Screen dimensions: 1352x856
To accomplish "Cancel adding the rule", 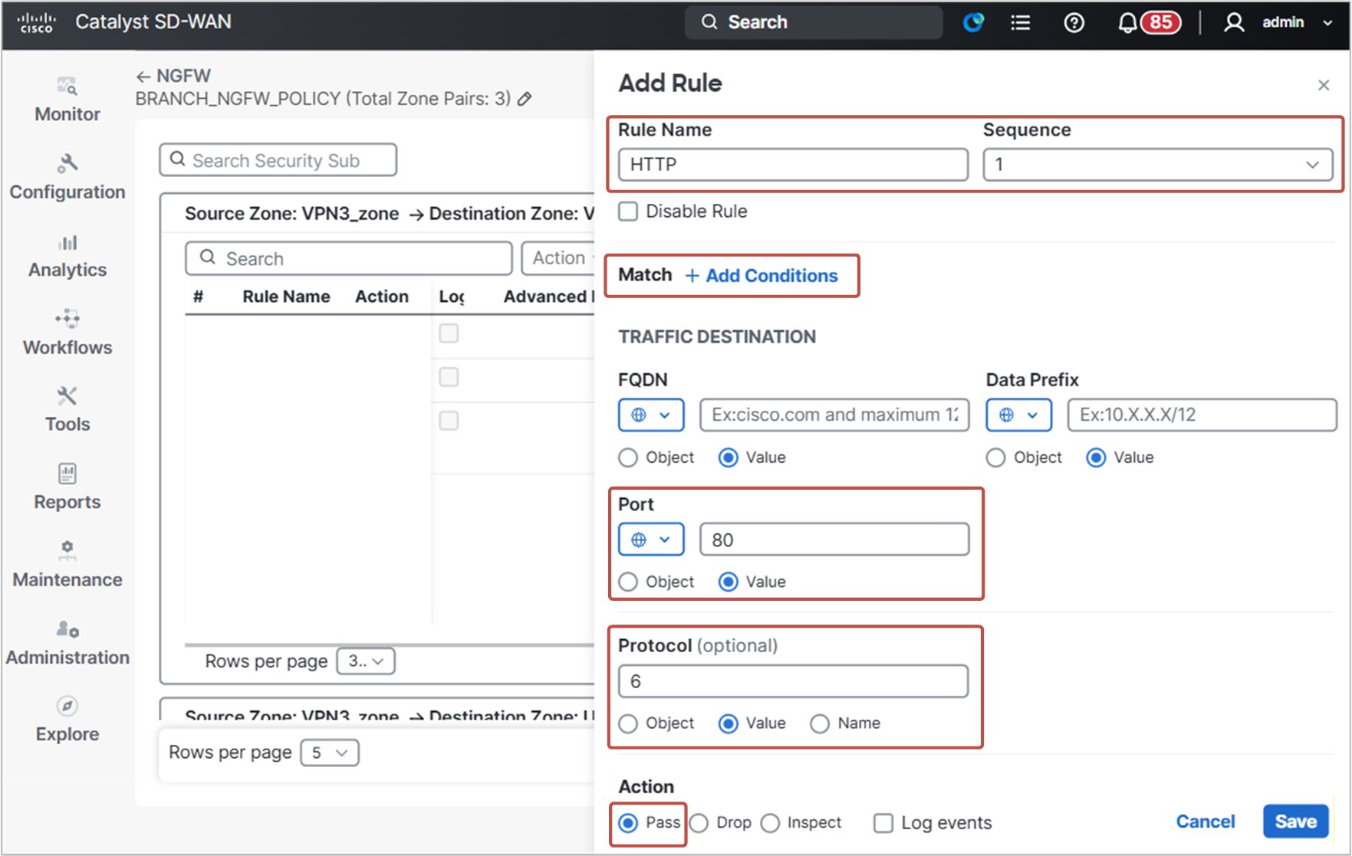I will pos(1206,822).
